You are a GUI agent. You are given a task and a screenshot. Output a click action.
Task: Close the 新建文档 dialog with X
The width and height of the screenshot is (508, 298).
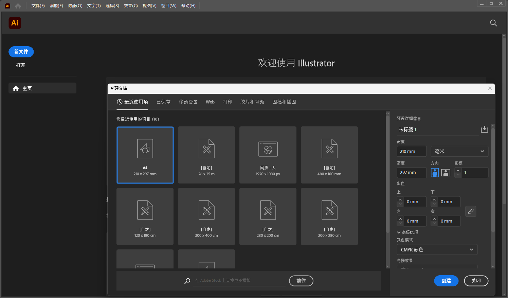[490, 88]
